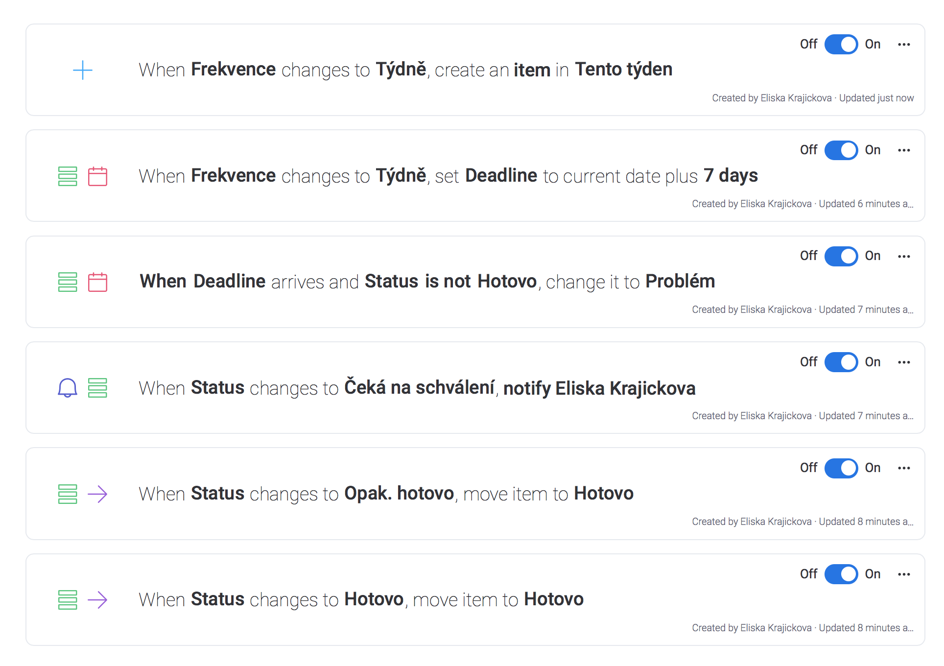This screenshot has height=666, width=944.
Task: Open the three-dot menu for the notify automation
Action: (904, 362)
